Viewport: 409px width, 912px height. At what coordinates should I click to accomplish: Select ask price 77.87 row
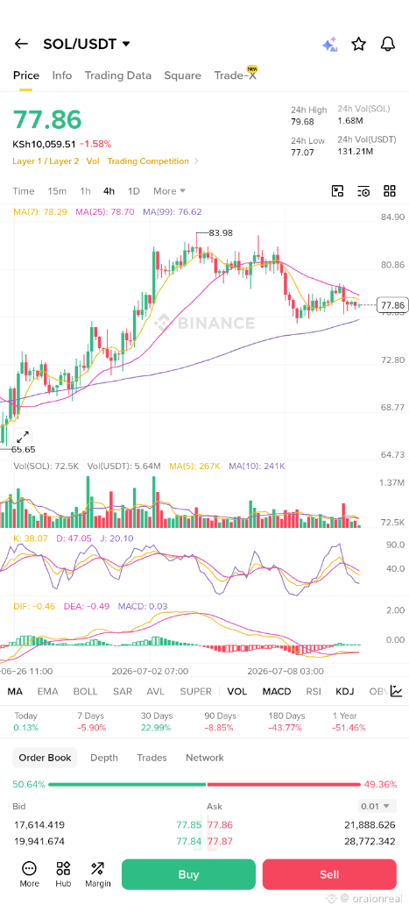coord(220,841)
